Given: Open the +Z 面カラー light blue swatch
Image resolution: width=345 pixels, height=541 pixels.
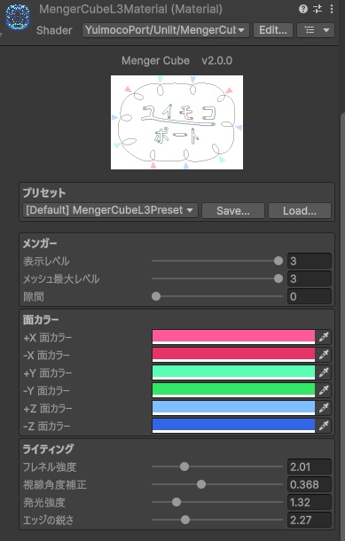Looking at the screenshot, I should click(x=233, y=408).
